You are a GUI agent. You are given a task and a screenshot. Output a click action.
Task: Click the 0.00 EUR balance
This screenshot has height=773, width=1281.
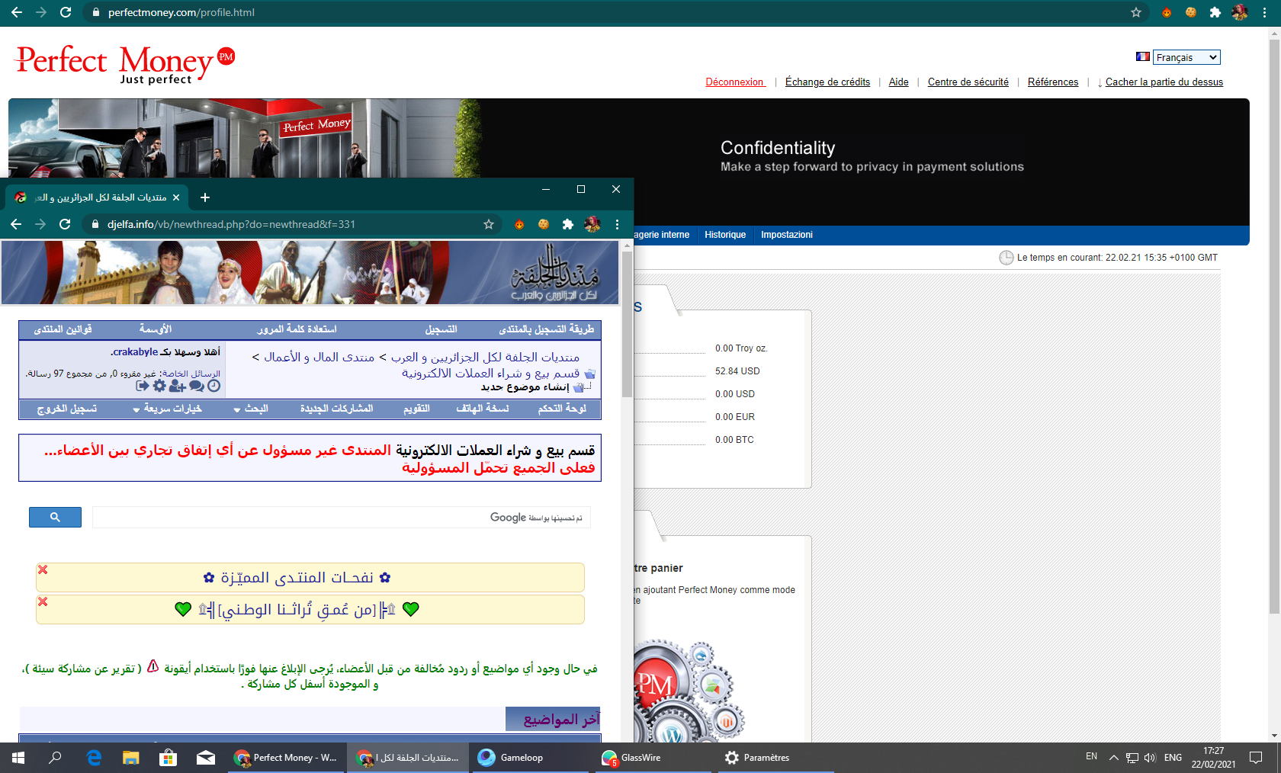735,417
